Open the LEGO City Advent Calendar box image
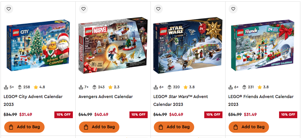The image size is (304, 138). pos(38,46)
